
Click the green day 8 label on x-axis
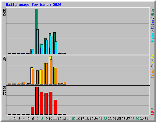42,119
